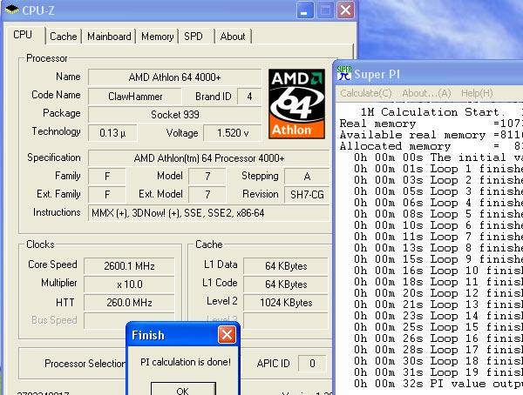Click the AMD Athlon 64 logo image
The height and width of the screenshot is (395, 523).
coord(296,104)
